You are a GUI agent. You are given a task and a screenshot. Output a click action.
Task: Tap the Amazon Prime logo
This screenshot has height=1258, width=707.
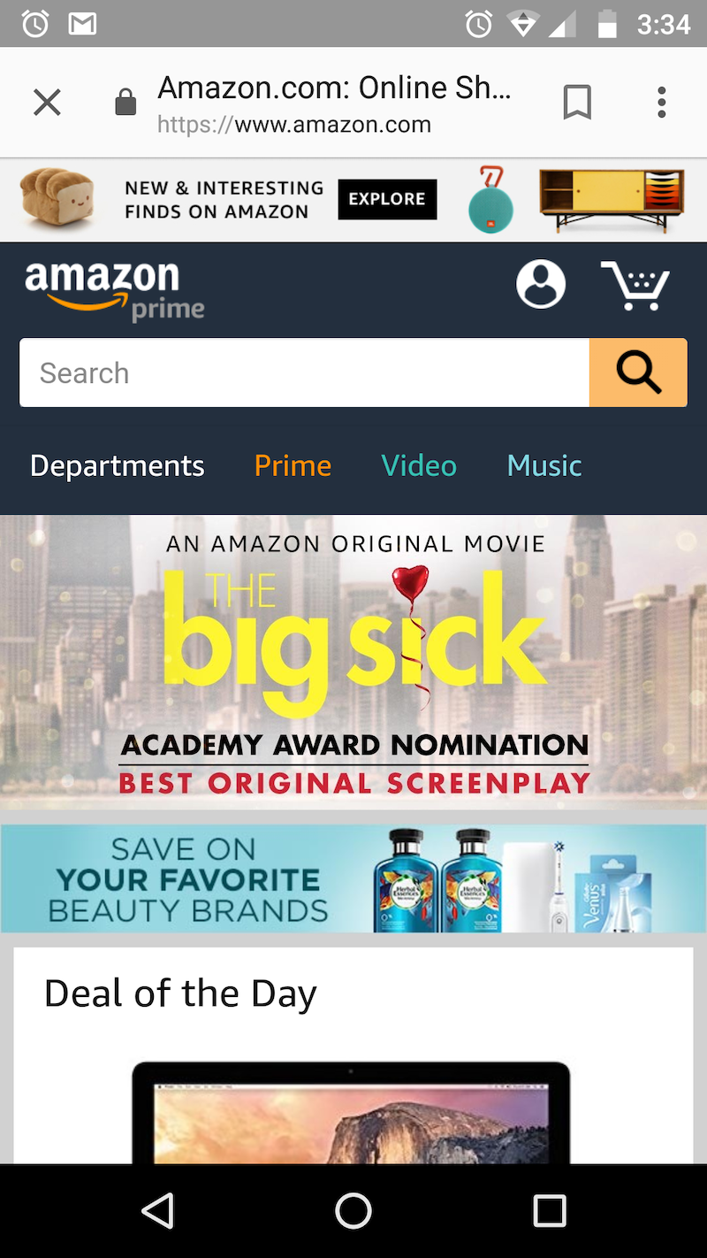click(x=115, y=290)
